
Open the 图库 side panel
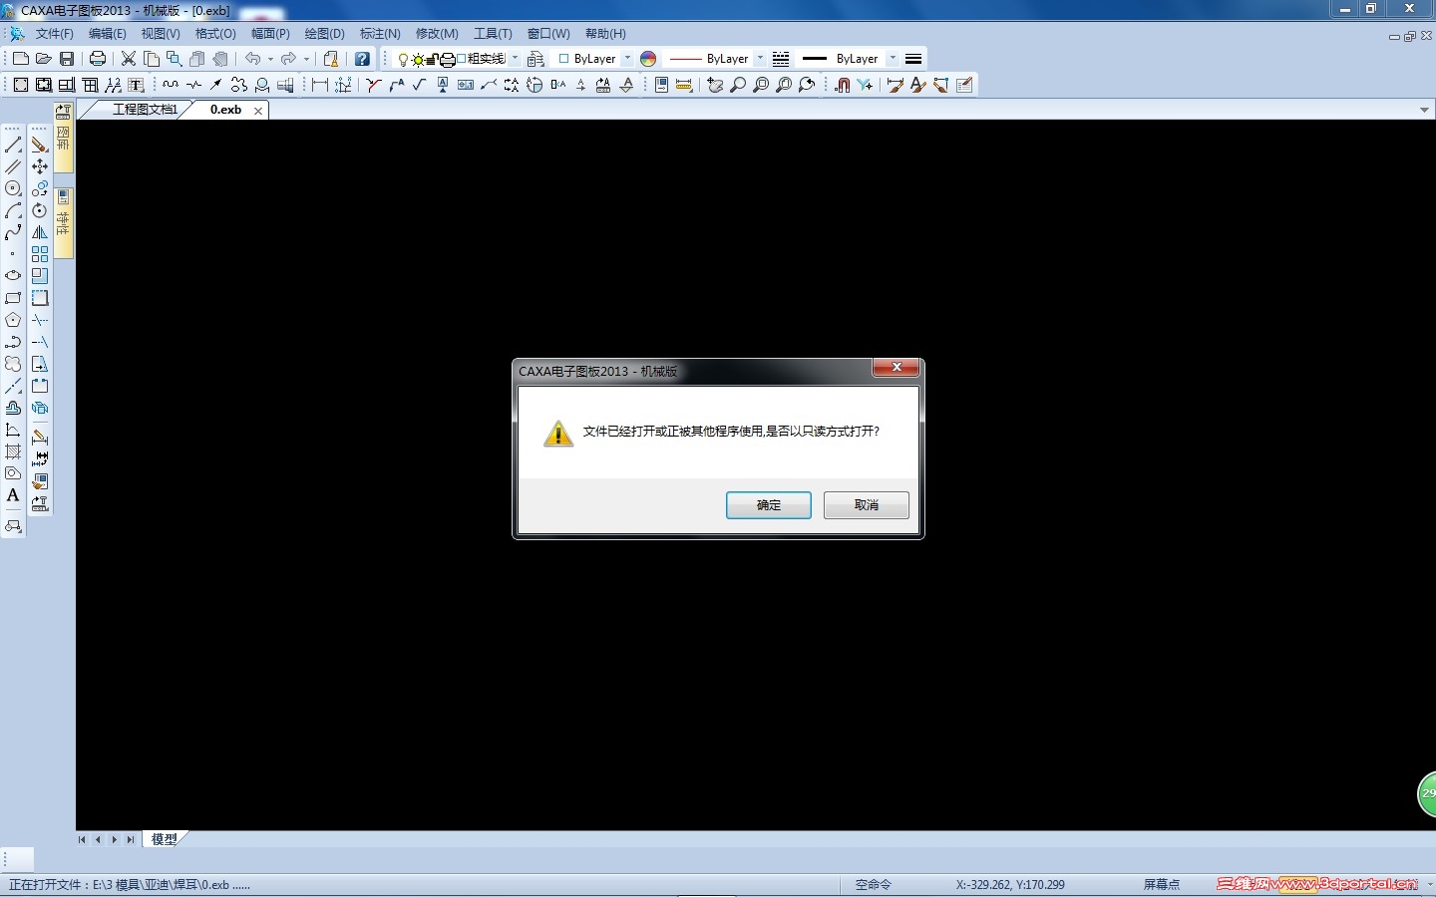point(63,137)
